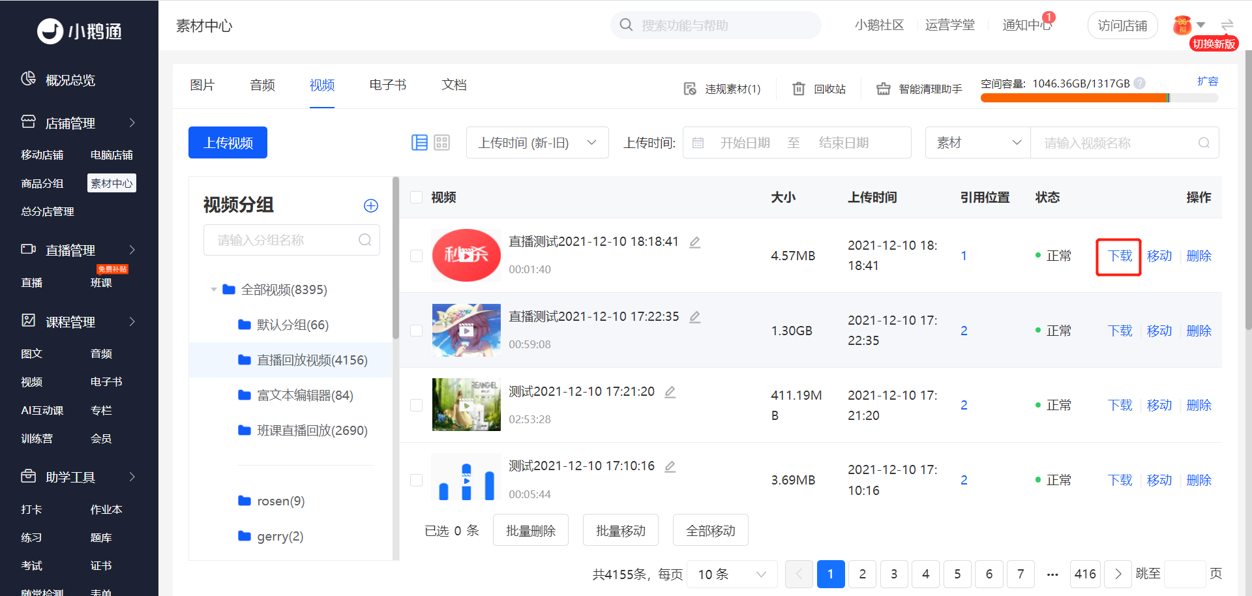
Task: Click 扩容 to expand storage
Action: click(x=1207, y=82)
